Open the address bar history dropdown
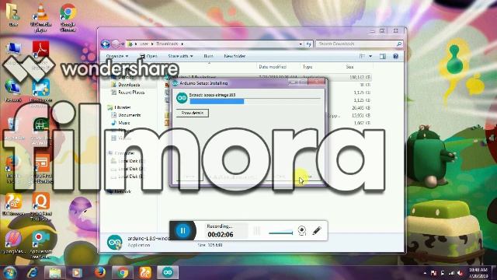497x280 pixels. pos(301,44)
